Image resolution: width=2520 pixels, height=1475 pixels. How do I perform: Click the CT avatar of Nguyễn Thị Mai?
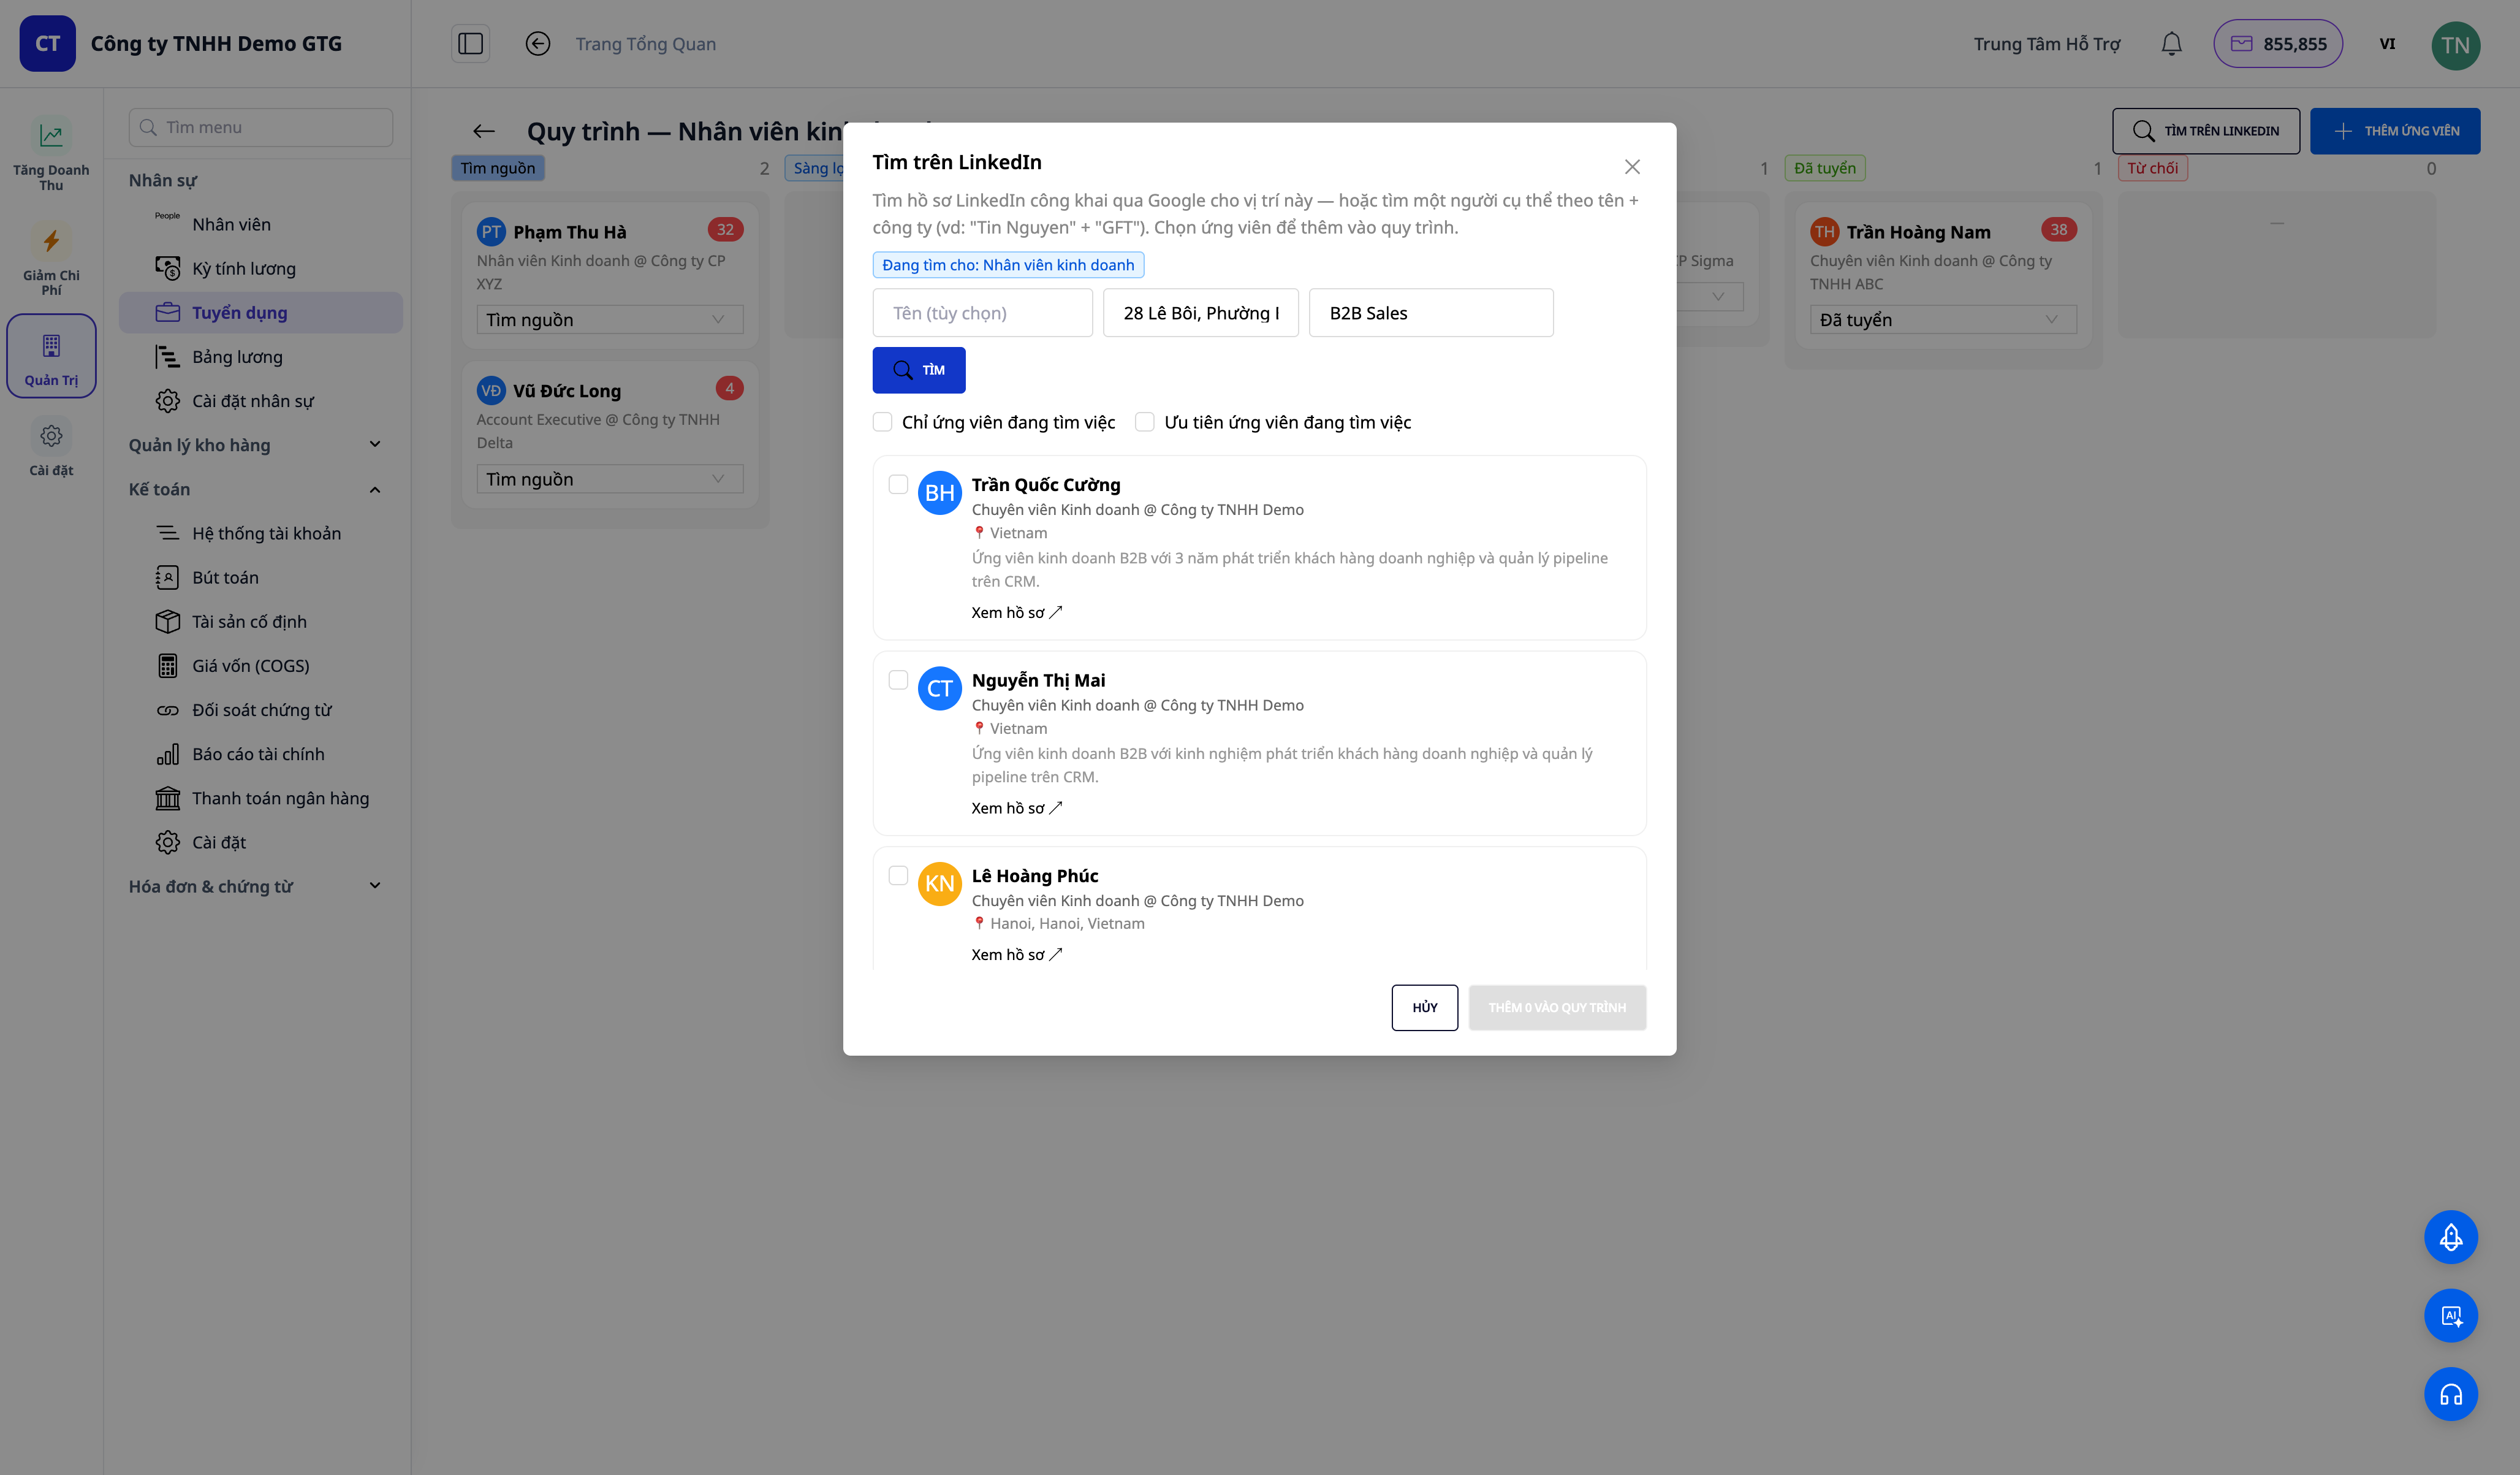(939, 688)
